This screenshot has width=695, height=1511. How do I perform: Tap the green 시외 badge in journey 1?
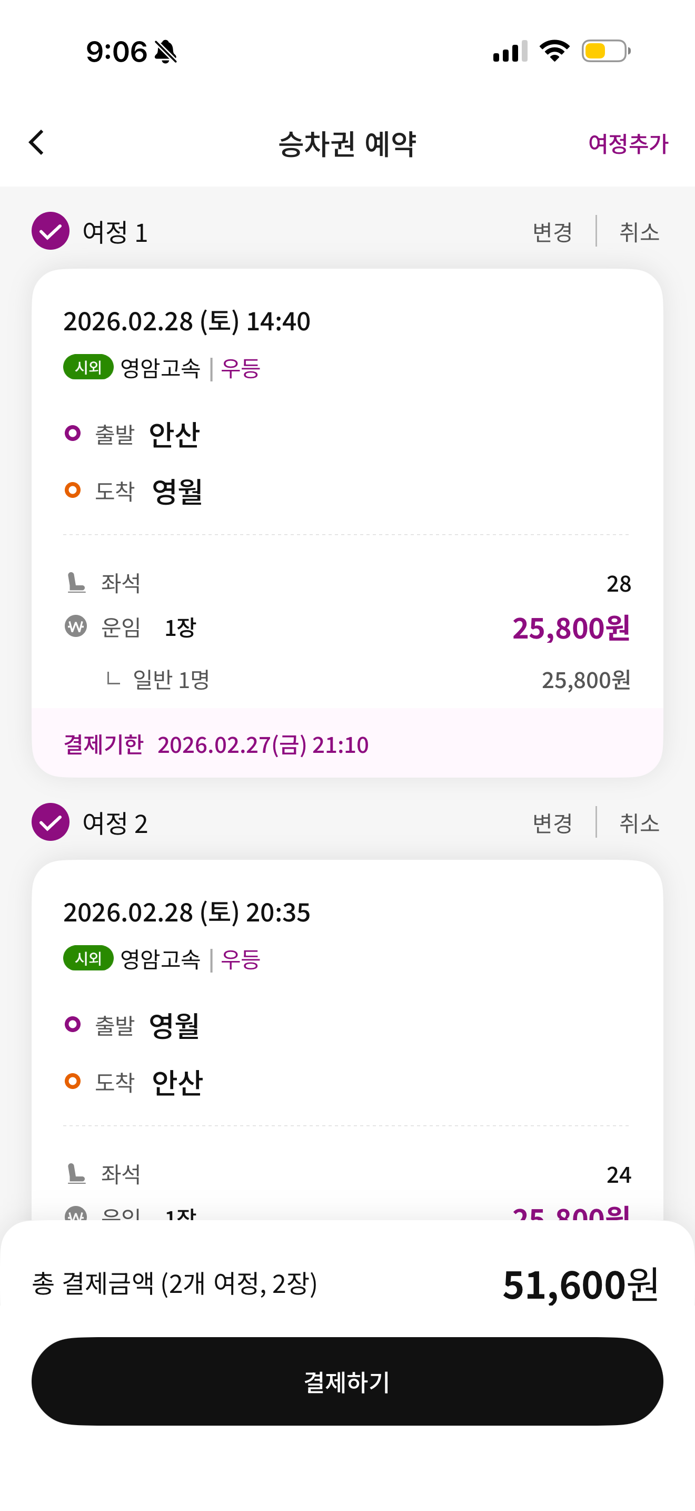[x=88, y=367]
